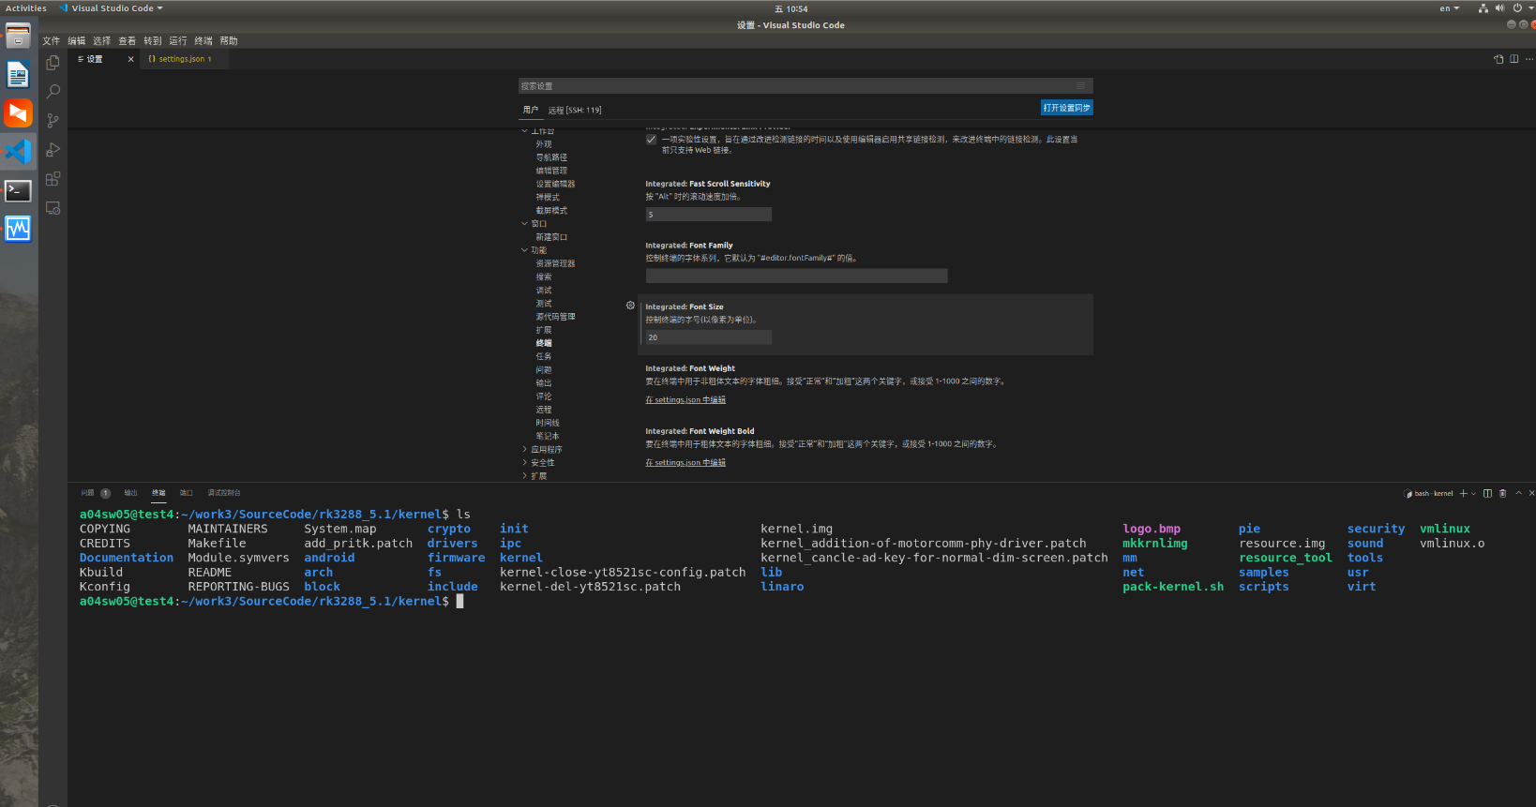
Task: Uncheck the experimental link provider checkbox
Action: click(651, 140)
